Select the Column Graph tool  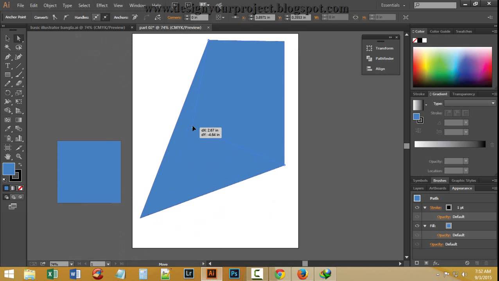click(x=18, y=138)
